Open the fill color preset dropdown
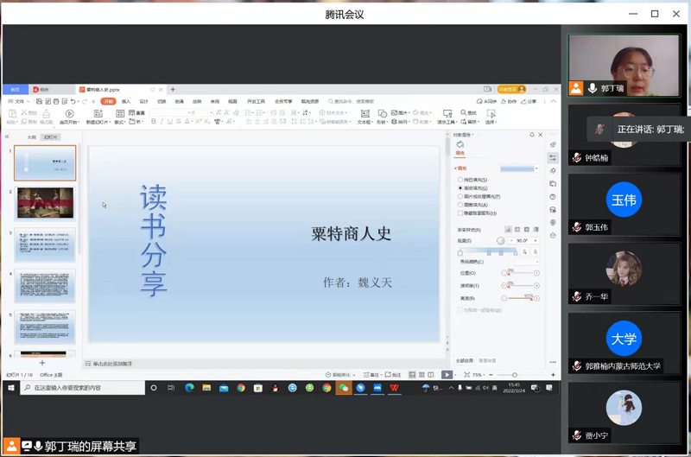The image size is (691, 457). (536, 168)
